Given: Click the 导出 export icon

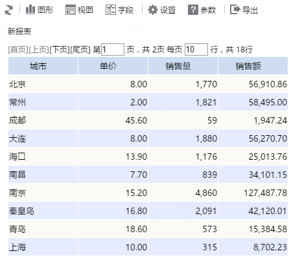Looking at the screenshot, I should coord(235,10).
